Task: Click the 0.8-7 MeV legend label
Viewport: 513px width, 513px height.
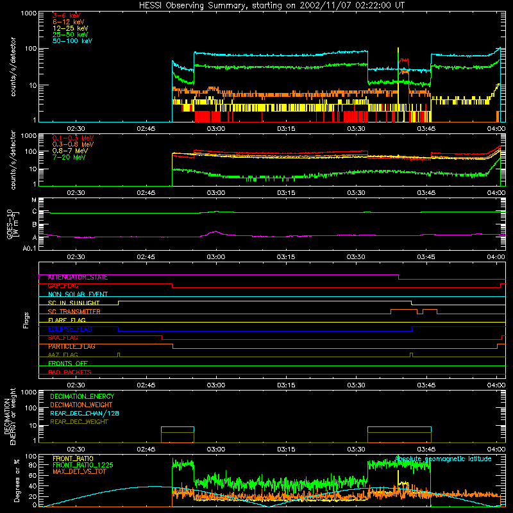Action: pos(70,151)
